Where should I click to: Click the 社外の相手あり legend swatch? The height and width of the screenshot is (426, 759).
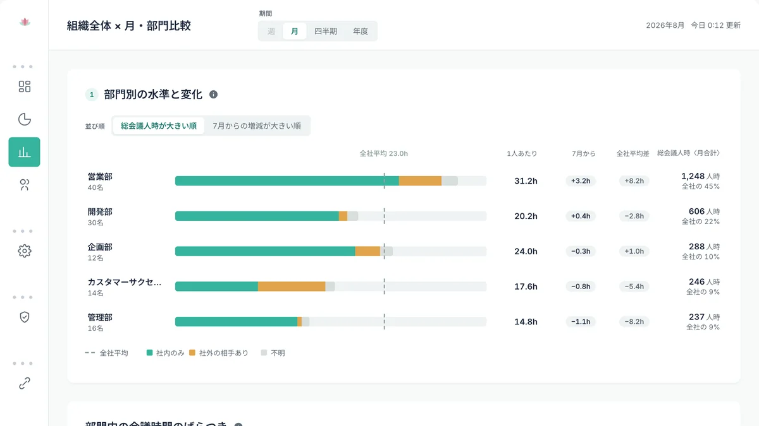click(x=192, y=353)
